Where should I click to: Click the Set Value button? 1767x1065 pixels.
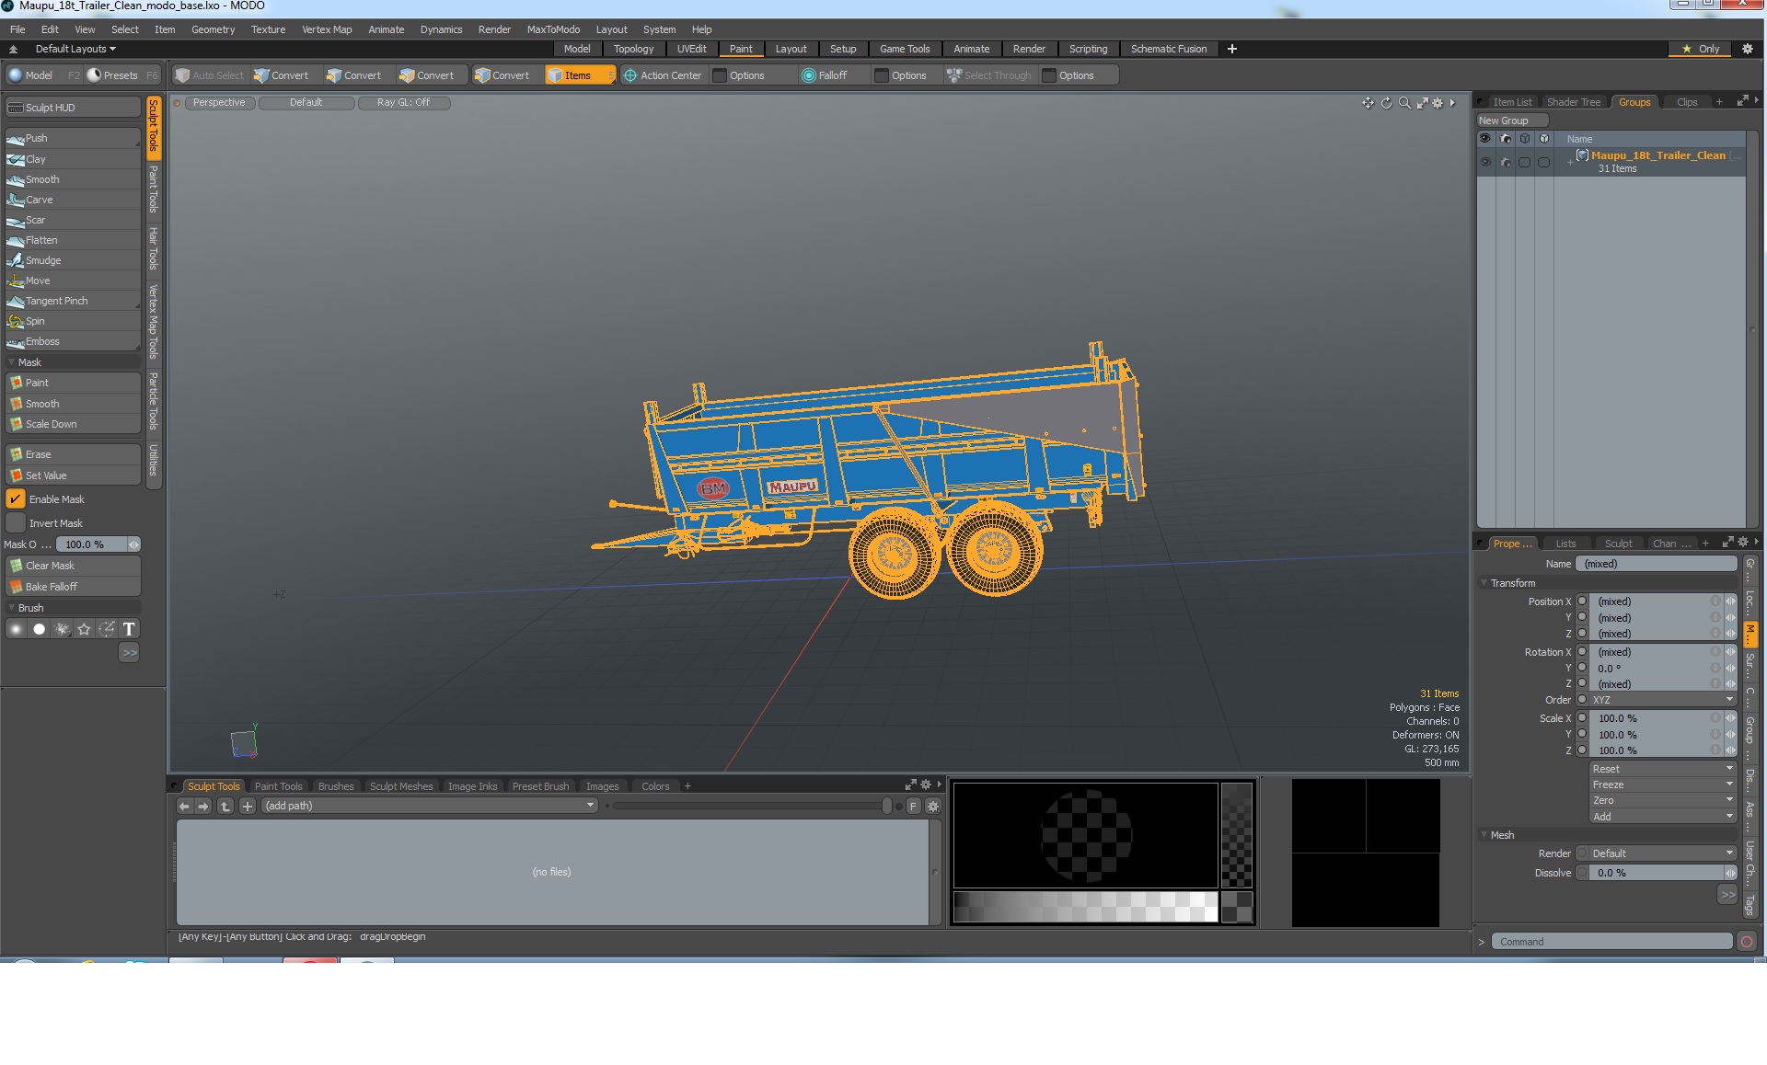[73, 475]
